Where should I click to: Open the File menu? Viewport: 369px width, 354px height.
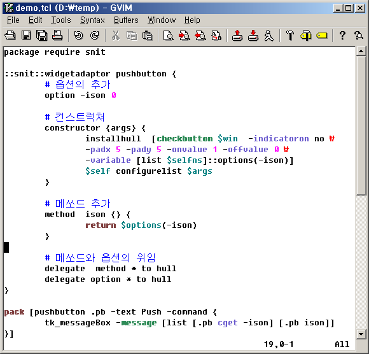[13, 20]
